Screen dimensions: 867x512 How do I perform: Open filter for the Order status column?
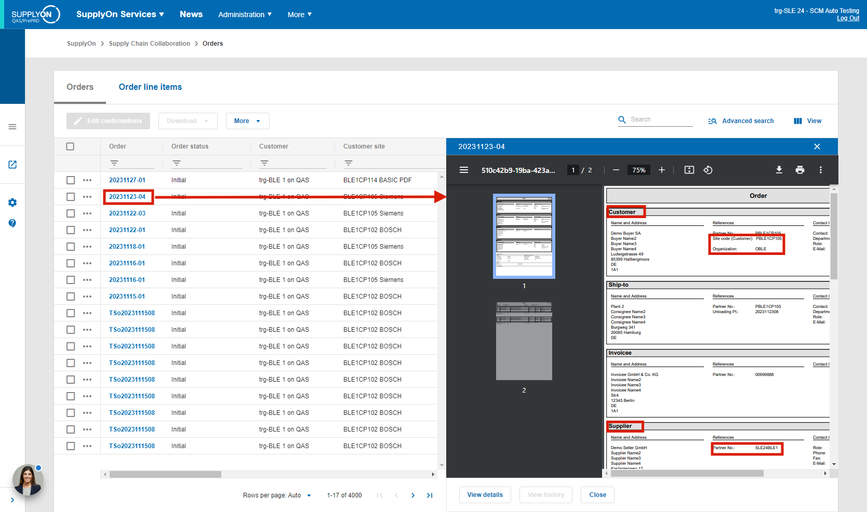pyautogui.click(x=177, y=163)
